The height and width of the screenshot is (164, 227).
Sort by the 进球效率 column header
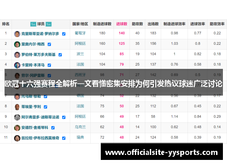[197, 24]
